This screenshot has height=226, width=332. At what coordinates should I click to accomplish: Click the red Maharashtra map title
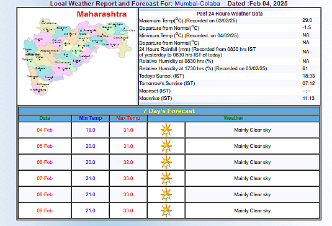point(102,14)
